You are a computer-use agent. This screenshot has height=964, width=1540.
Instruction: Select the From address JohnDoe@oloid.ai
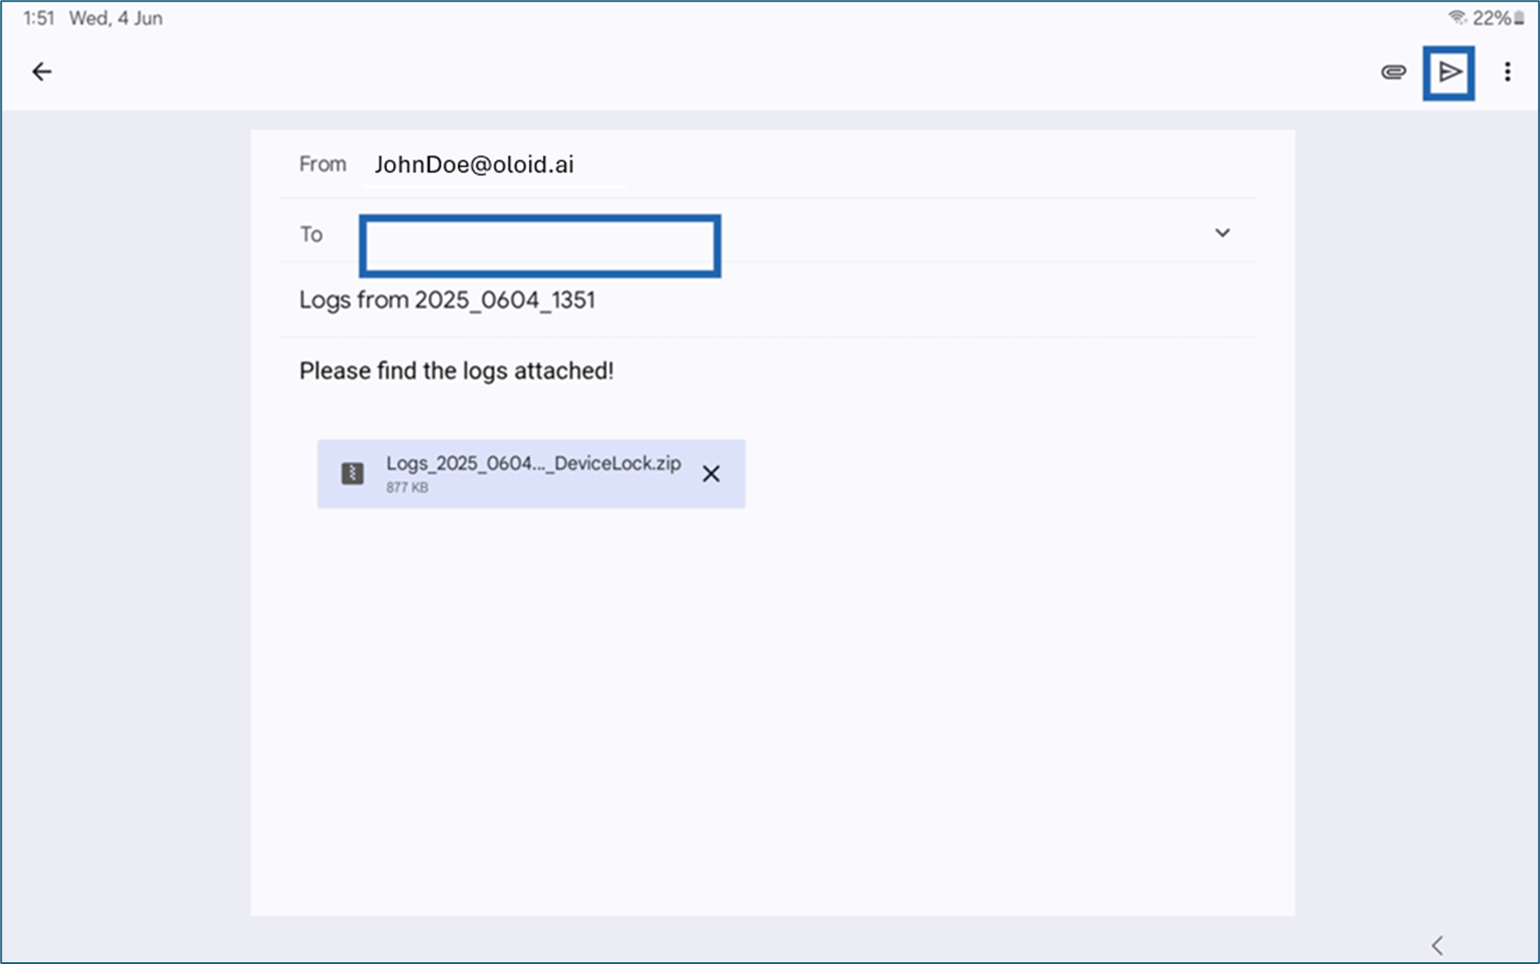tap(474, 165)
